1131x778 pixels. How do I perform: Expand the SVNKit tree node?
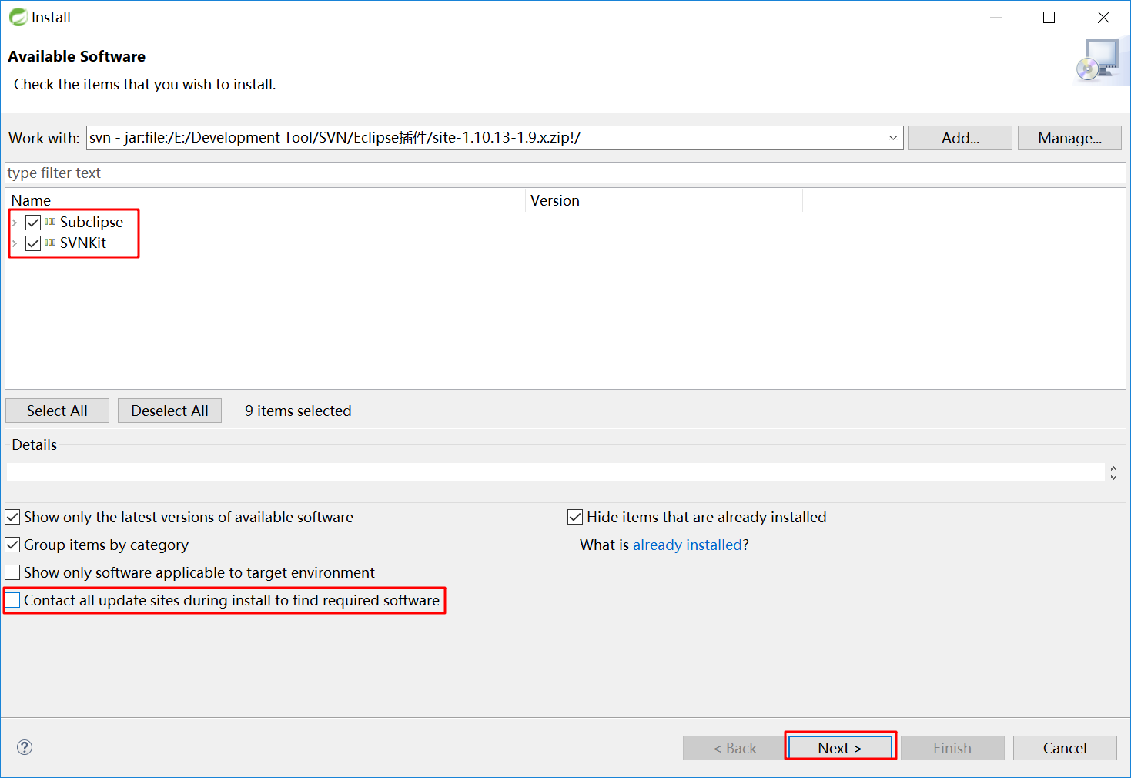[x=15, y=243]
